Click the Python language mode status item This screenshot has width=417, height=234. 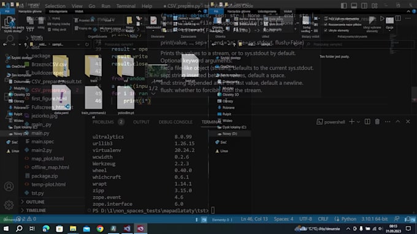tap(349, 219)
